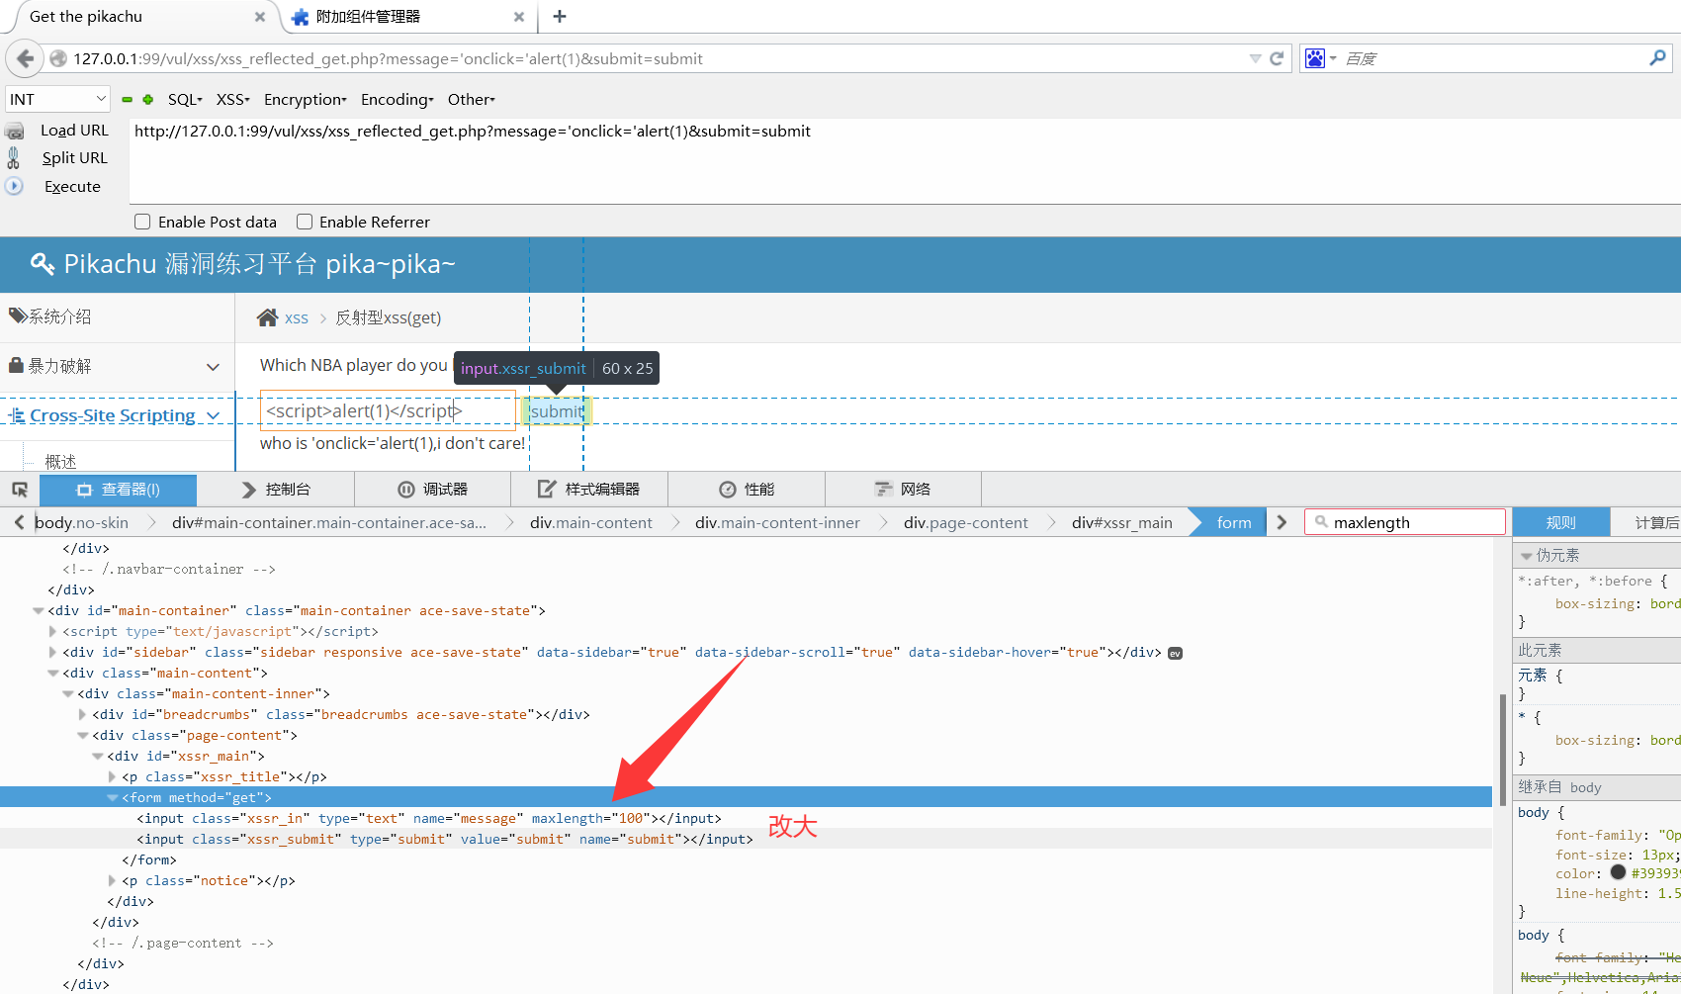Screen dimensions: 1681x994
Task: Open the Baidu search engine icon
Action: click(1315, 58)
